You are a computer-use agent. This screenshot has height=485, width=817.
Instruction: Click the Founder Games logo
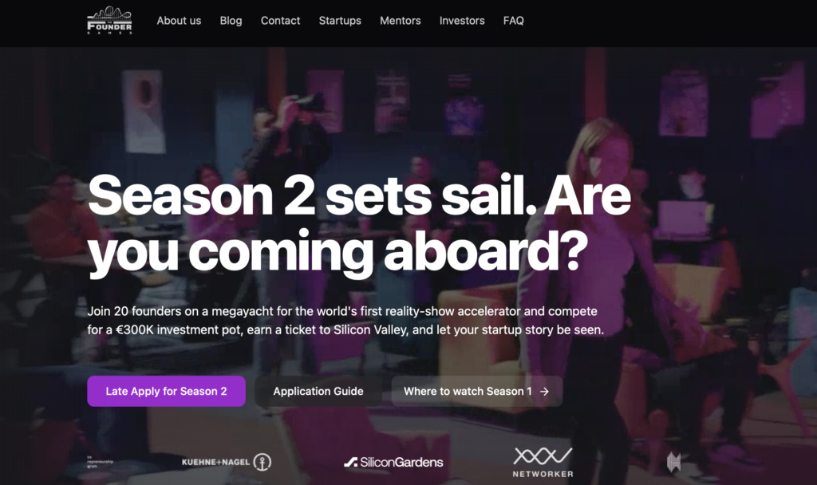[109, 20]
